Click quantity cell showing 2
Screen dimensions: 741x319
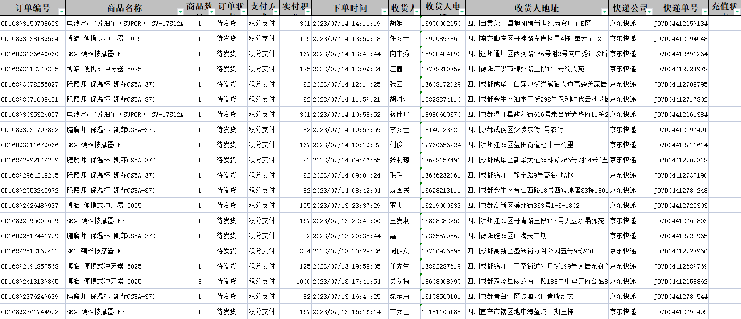[x=199, y=251]
